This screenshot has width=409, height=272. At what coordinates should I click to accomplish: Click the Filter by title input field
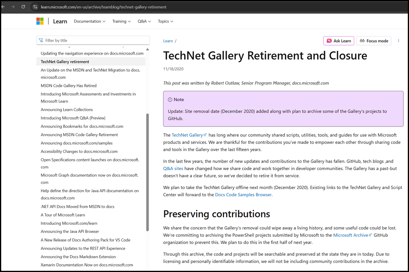[95, 40]
